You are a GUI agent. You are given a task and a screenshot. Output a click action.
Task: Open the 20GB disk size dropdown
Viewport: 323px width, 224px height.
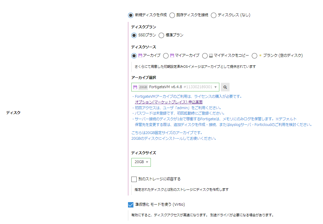point(141,162)
